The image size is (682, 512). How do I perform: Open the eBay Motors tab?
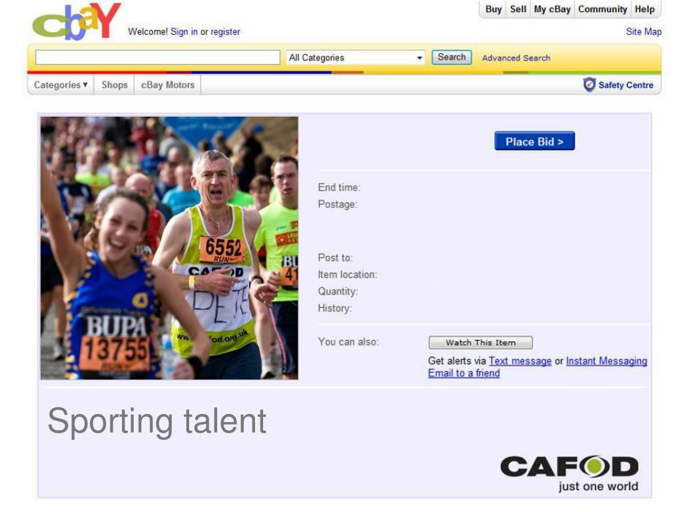(x=167, y=85)
